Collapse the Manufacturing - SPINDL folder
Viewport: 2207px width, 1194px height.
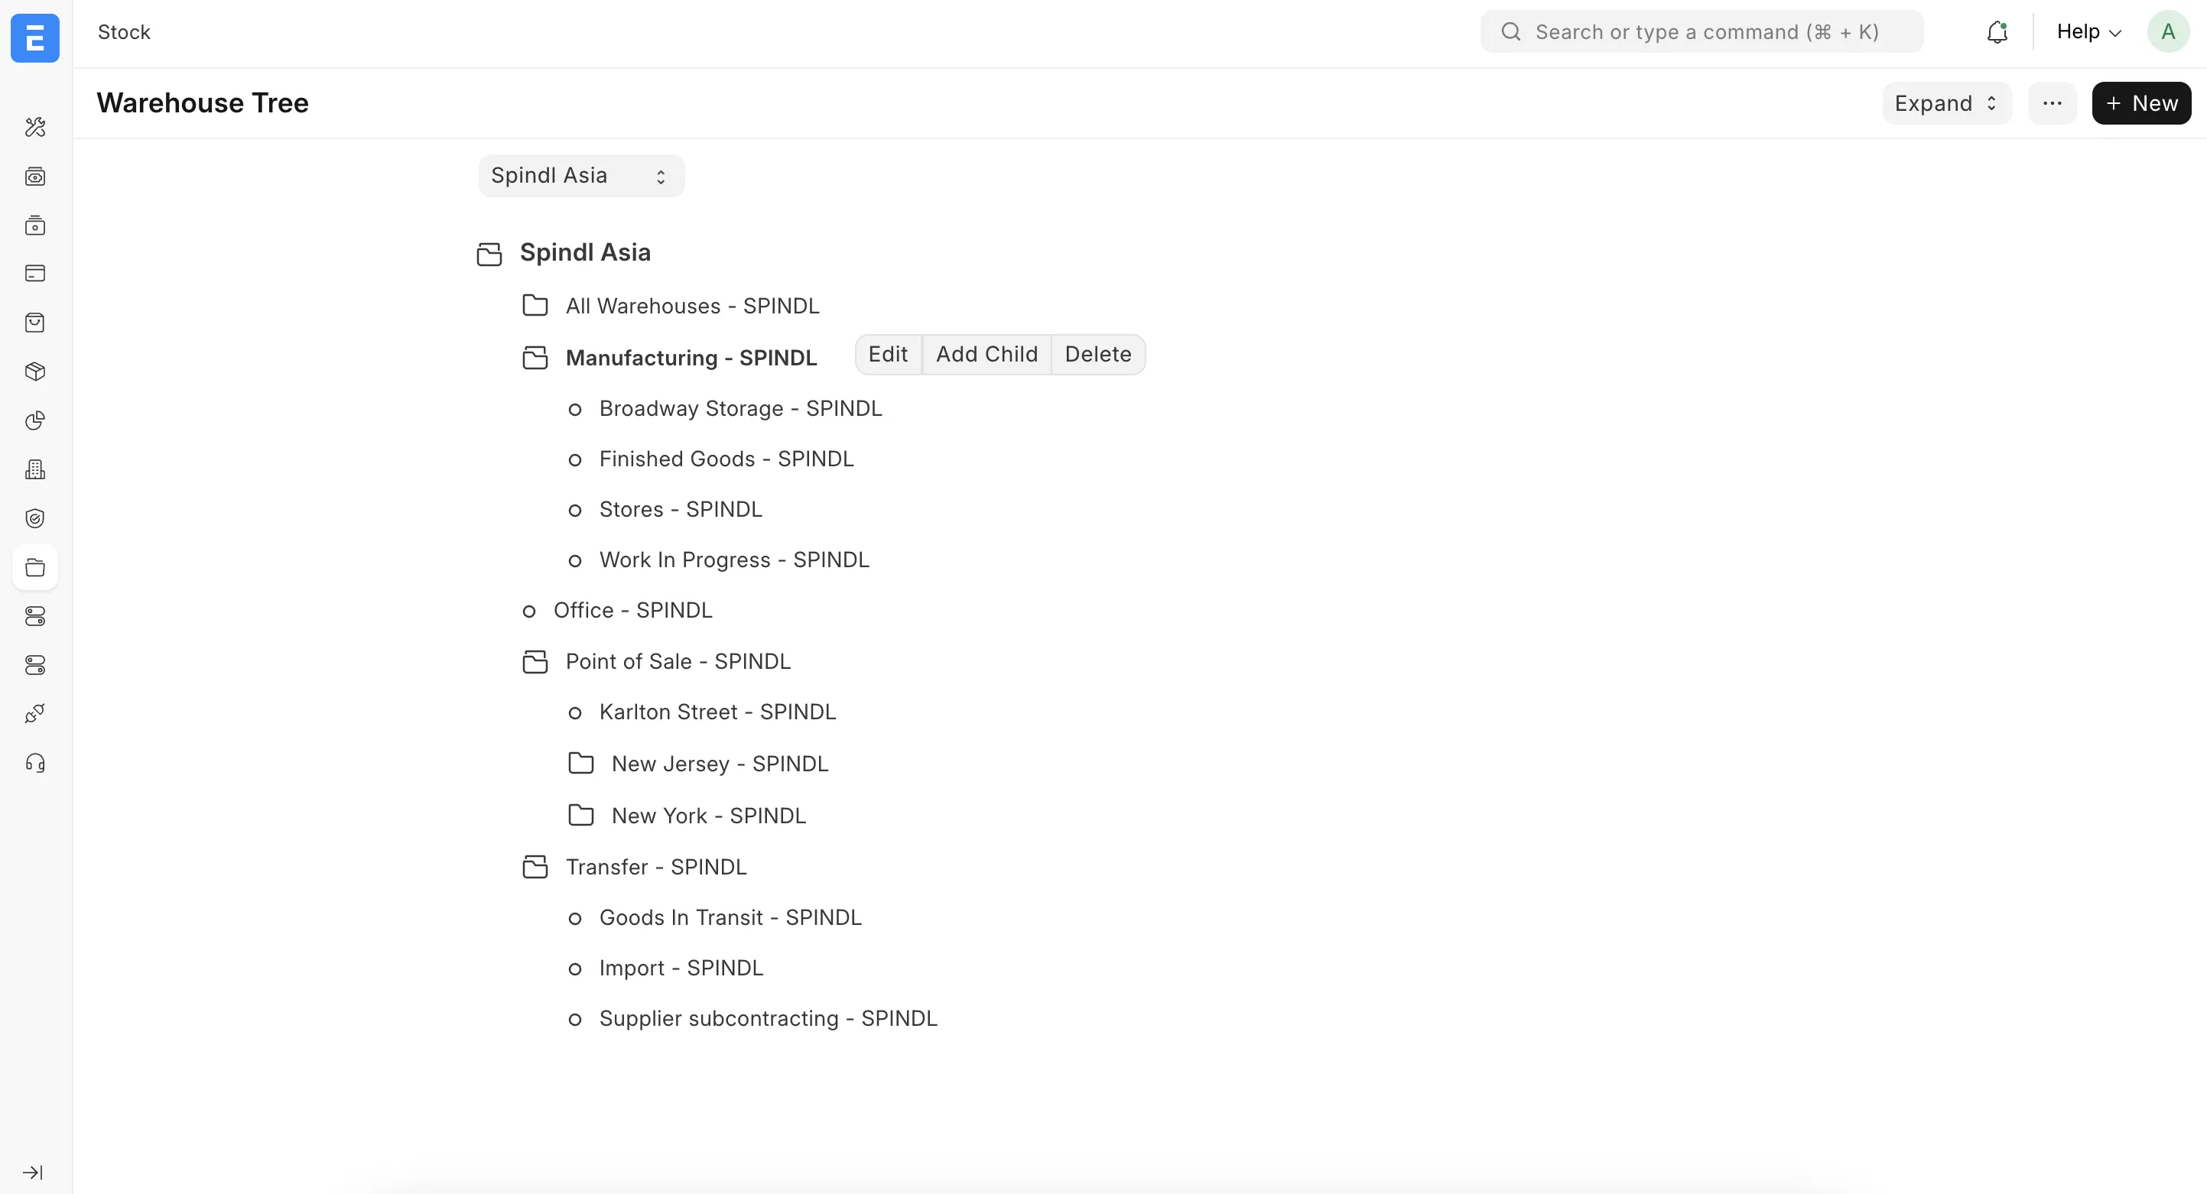[535, 358]
